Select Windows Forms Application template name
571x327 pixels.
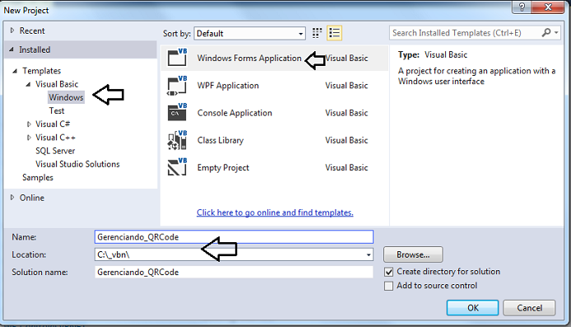click(x=249, y=58)
